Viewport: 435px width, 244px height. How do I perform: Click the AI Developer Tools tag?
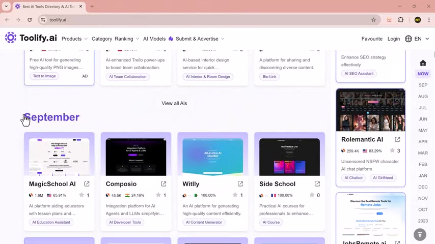(125, 222)
